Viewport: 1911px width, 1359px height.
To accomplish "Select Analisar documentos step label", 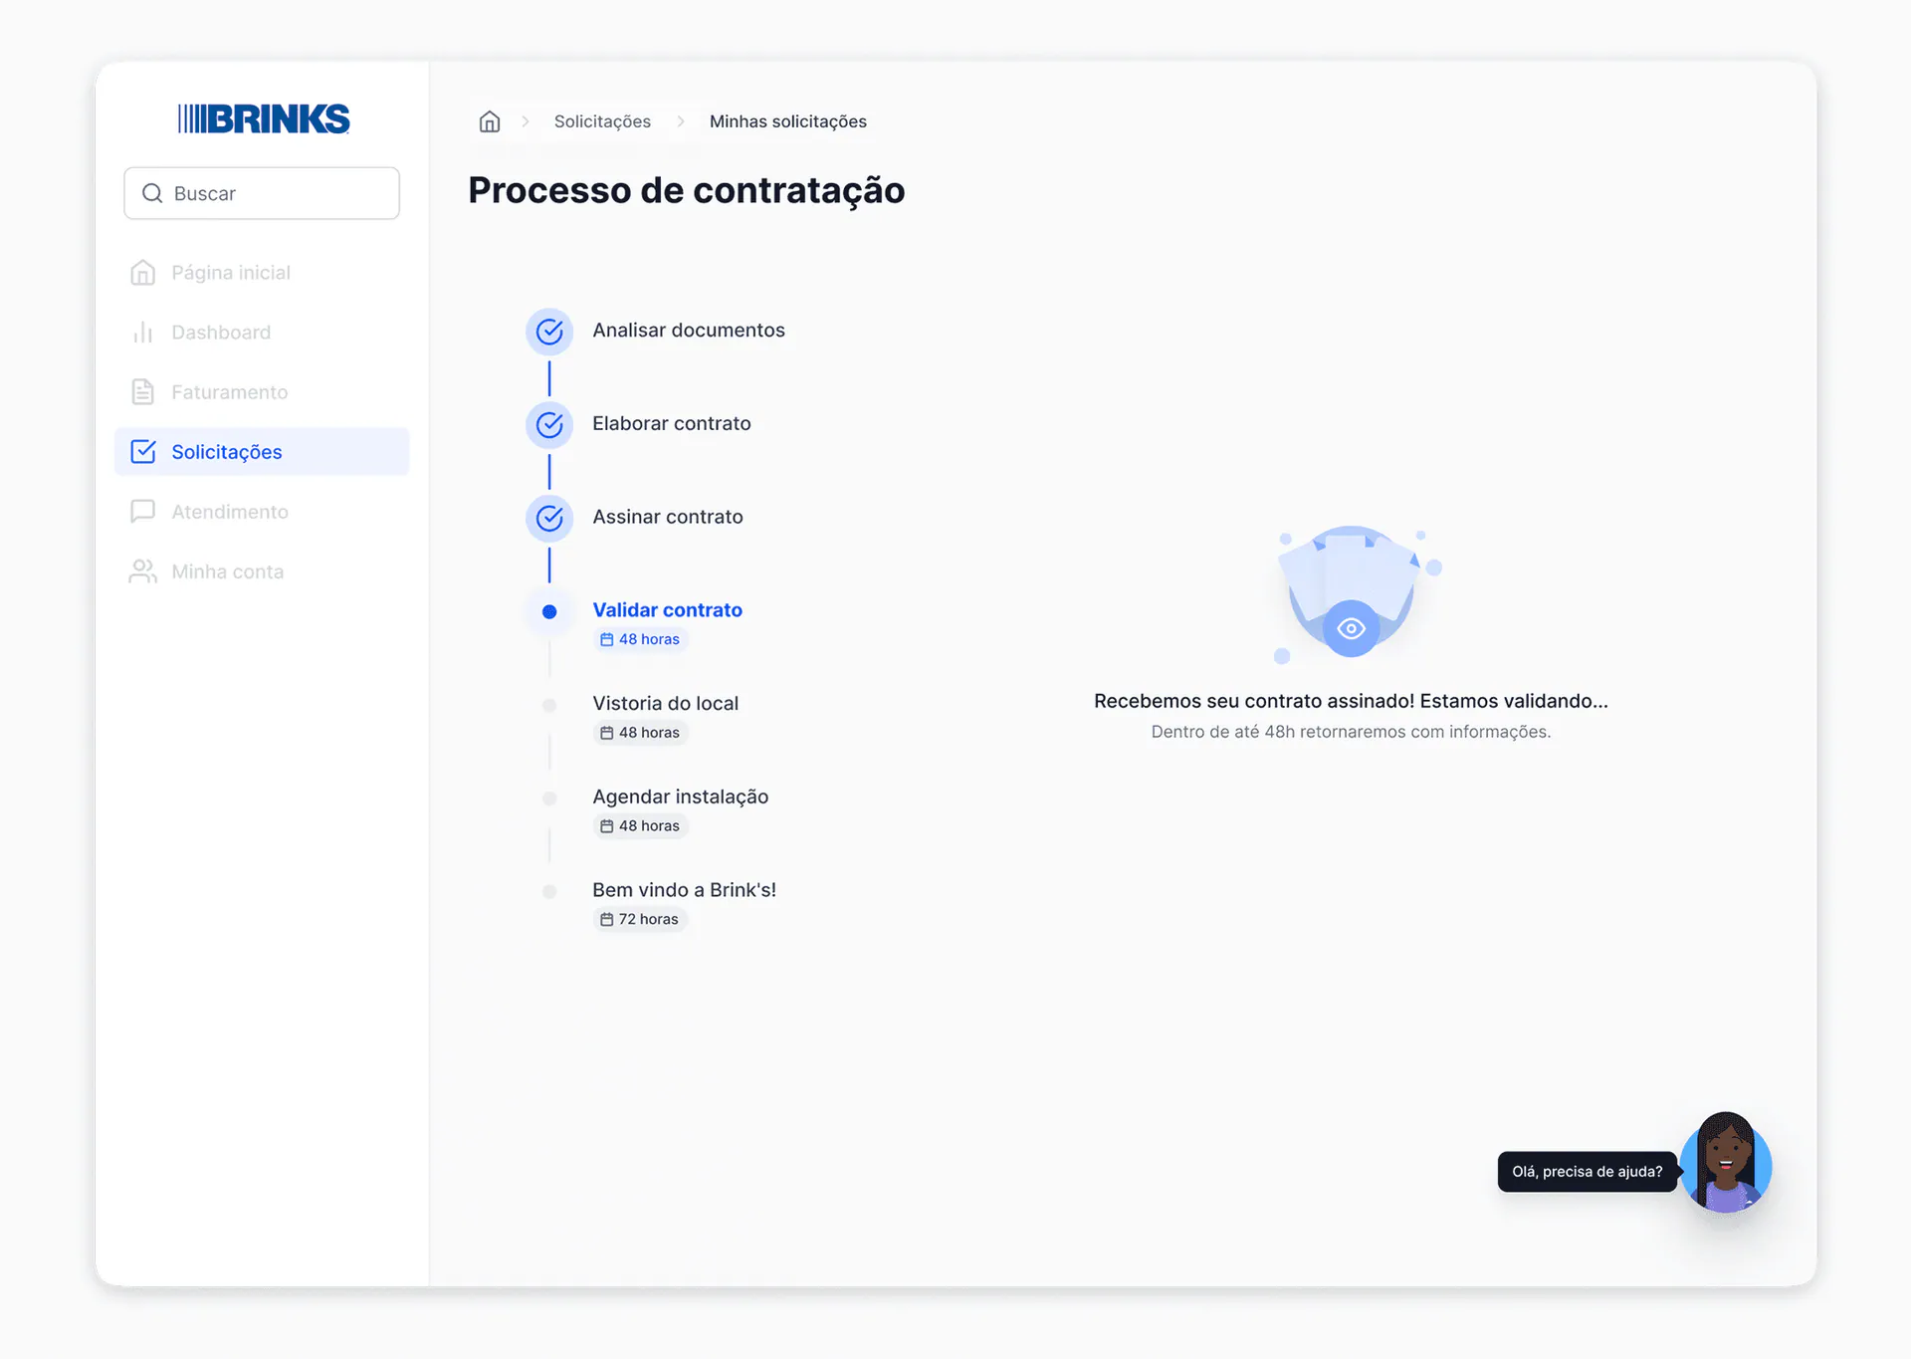I will 689,331.
